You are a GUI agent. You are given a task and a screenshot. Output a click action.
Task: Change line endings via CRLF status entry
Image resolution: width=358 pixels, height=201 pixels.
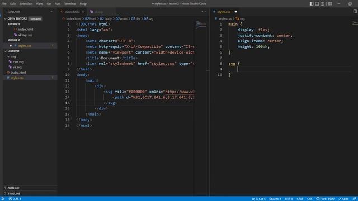point(300,199)
